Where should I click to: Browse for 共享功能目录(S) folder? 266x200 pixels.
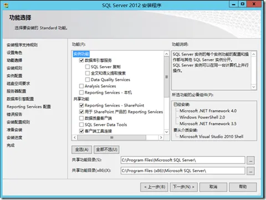pyautogui.click(x=250, y=160)
